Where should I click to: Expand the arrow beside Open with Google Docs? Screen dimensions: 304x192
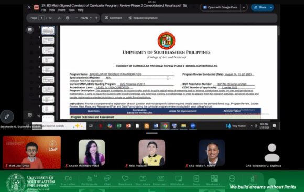pyautogui.click(x=244, y=7)
